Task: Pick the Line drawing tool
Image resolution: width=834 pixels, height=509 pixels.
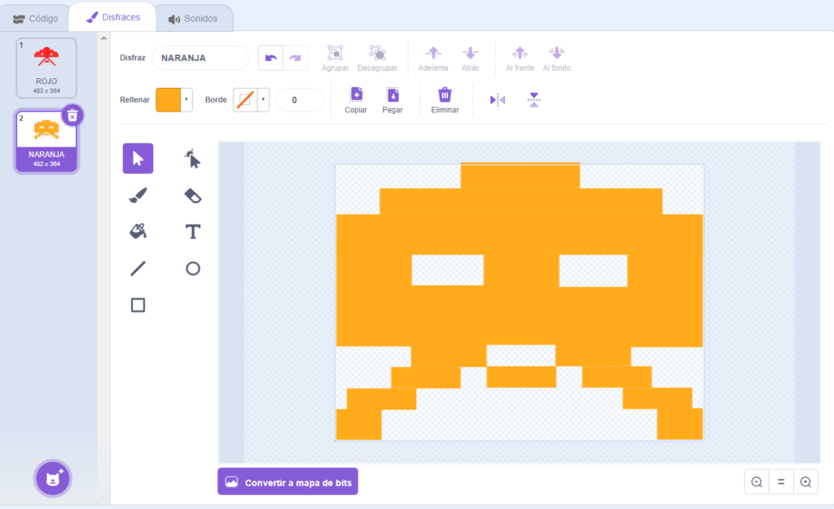Action: pyautogui.click(x=138, y=268)
